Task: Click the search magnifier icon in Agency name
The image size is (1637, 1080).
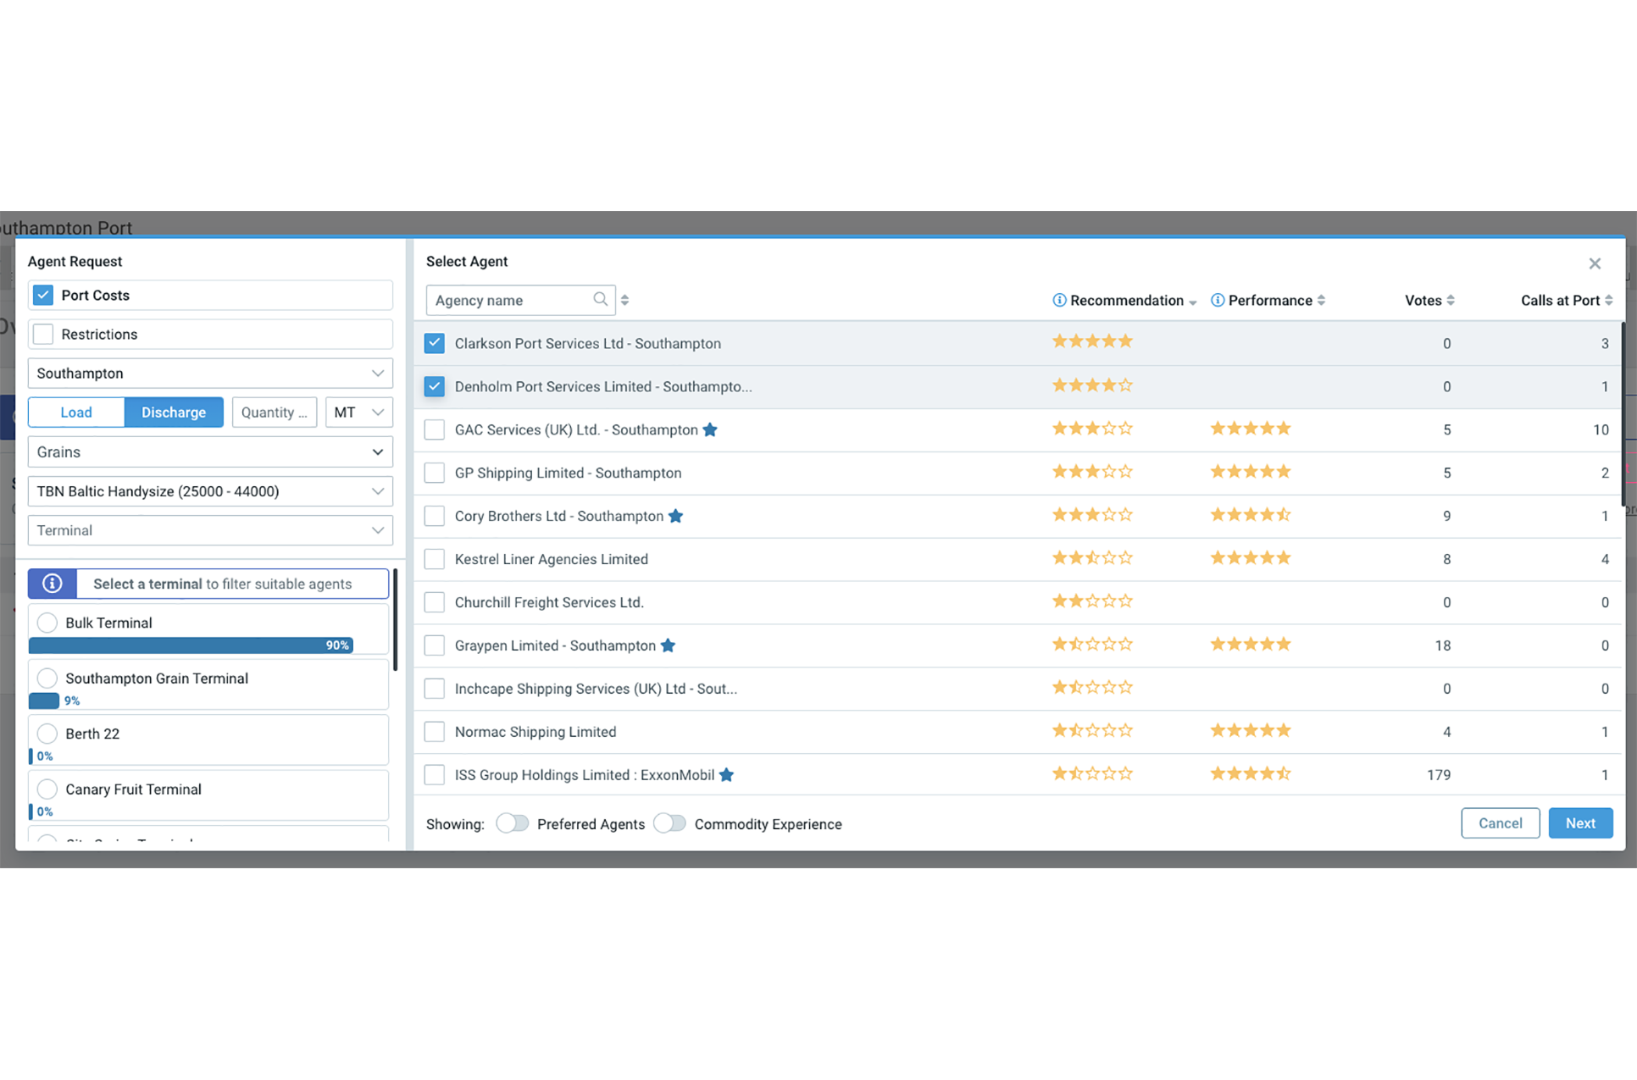Action: click(600, 299)
